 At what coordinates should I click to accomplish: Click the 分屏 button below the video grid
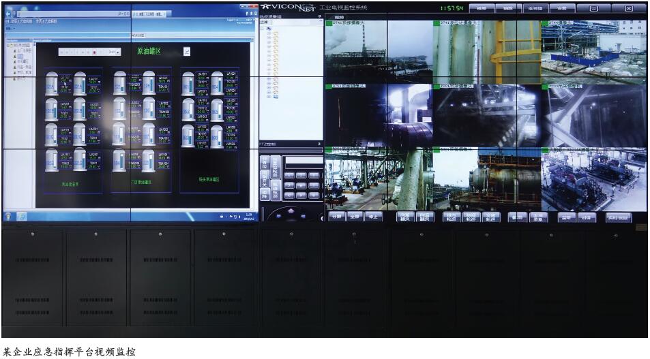click(336, 217)
